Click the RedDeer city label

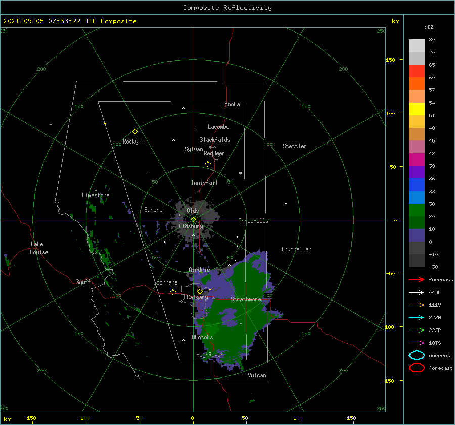coord(214,153)
